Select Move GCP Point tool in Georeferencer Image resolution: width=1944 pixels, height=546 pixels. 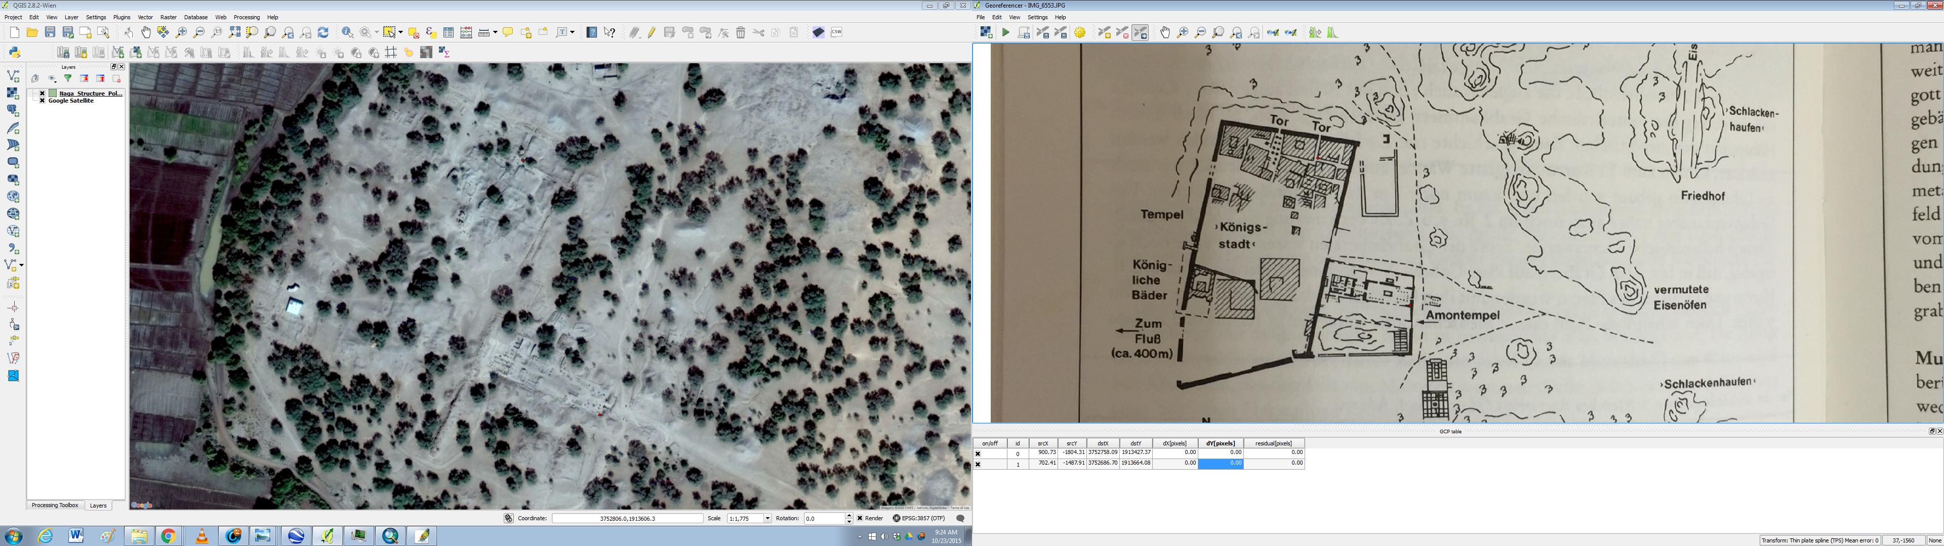click(1140, 32)
